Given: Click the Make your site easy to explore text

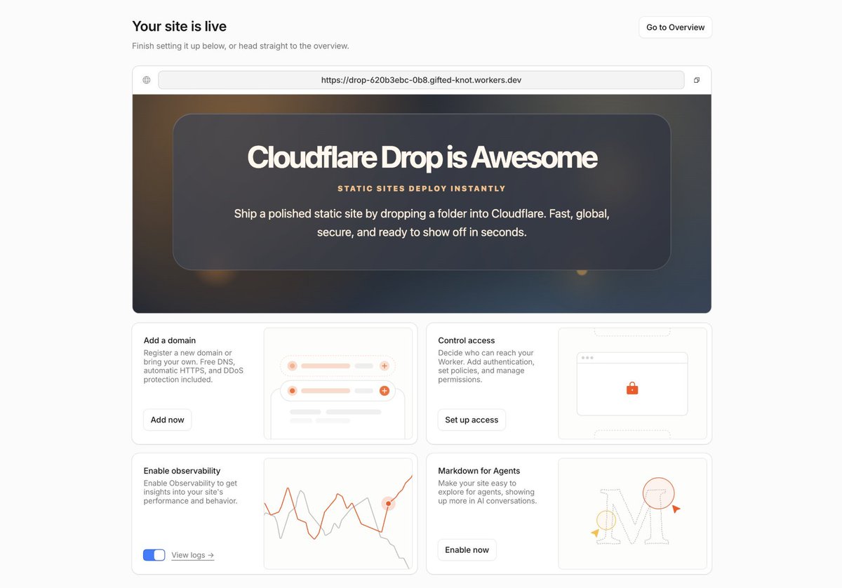Looking at the screenshot, I should [x=487, y=492].
